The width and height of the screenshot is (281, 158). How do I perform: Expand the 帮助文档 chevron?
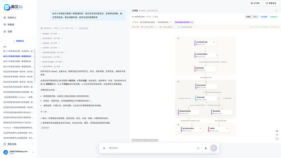(33, 144)
